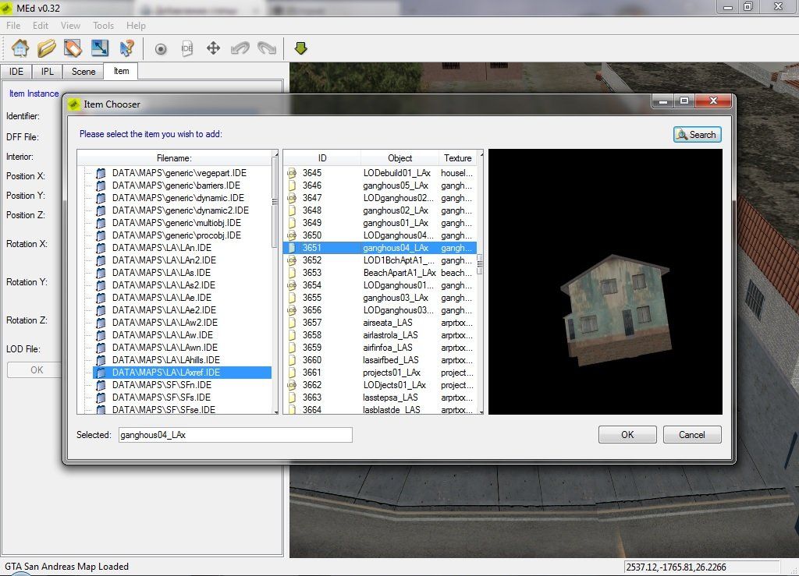Select the highlighted ganghous04_LAx row
This screenshot has height=576, width=799.
click(x=380, y=248)
